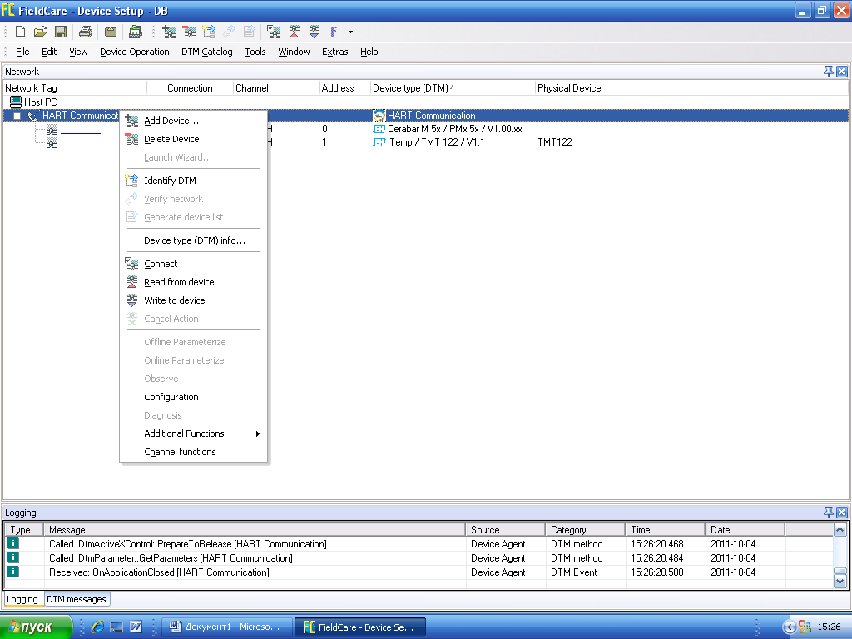Screen dimensions: 852x639
Task: Print using the printer toolbar icon
Action: click(86, 32)
